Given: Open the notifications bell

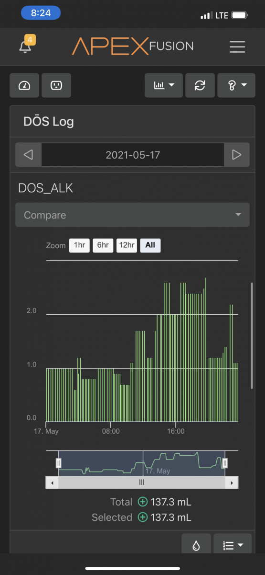Looking at the screenshot, I should (25, 46).
